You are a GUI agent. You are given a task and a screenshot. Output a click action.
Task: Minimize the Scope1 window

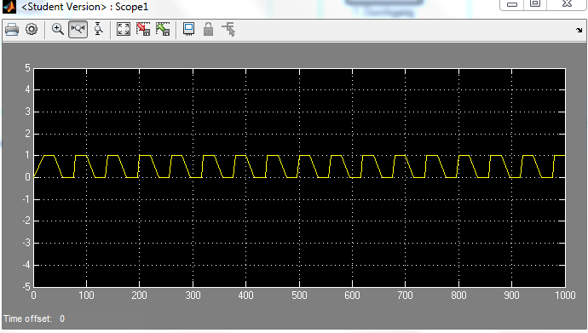tap(512, 4)
